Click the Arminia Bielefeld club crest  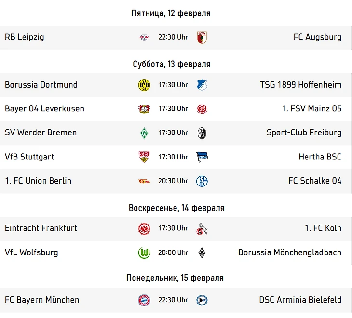tap(202, 300)
